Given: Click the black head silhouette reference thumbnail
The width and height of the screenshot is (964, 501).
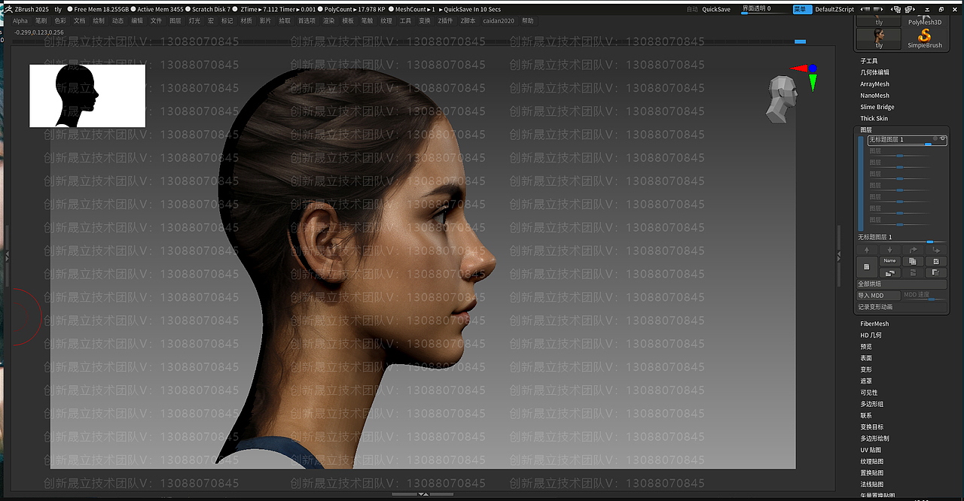Looking at the screenshot, I should (x=87, y=96).
